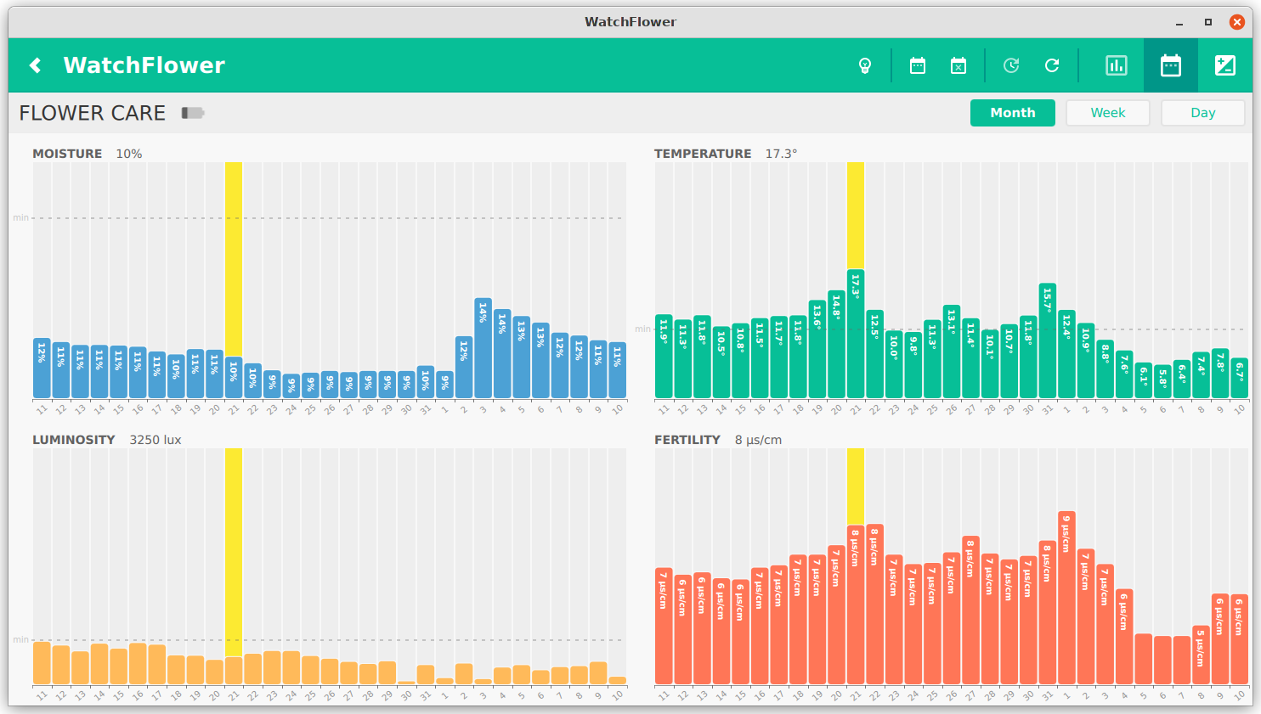Select the 13.6° temperature bar

pos(817,350)
